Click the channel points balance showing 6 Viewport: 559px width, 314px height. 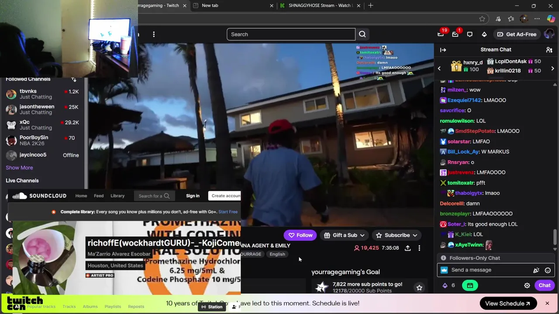pos(449,285)
